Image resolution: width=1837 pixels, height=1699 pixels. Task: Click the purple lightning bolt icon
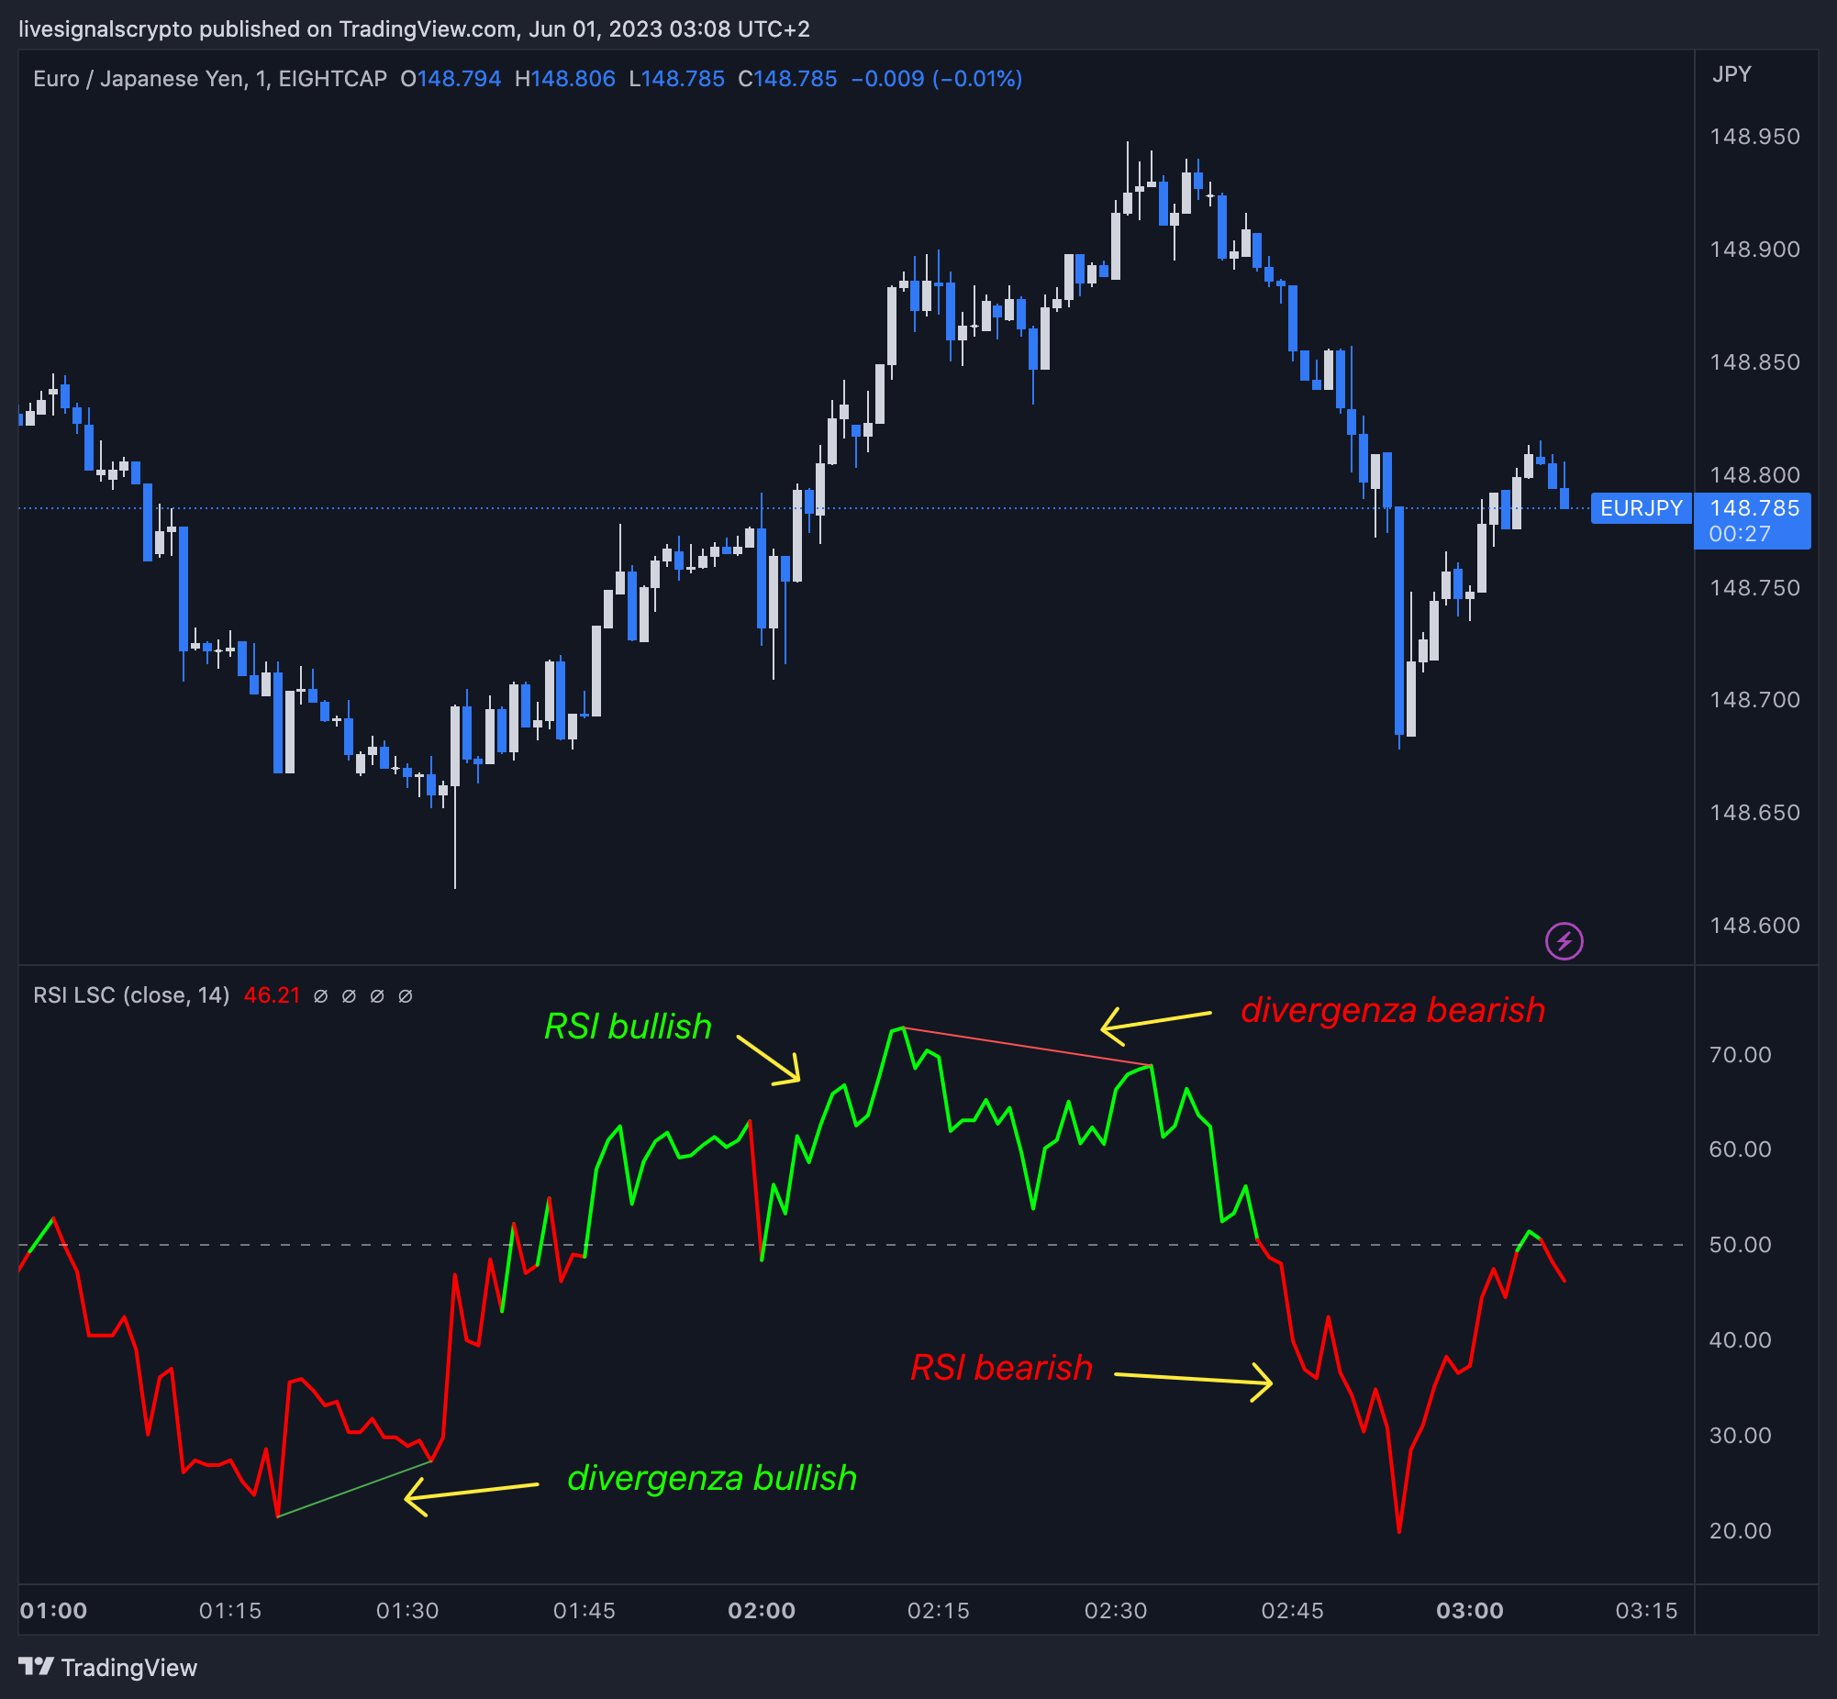pos(1565,939)
